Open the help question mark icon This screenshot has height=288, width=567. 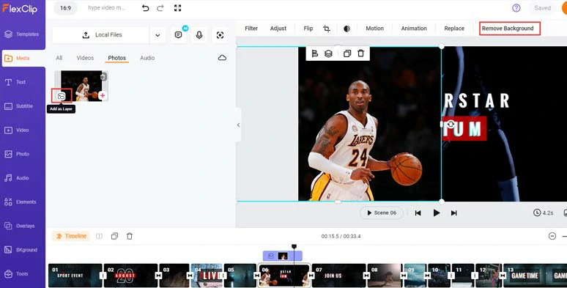coord(516,8)
